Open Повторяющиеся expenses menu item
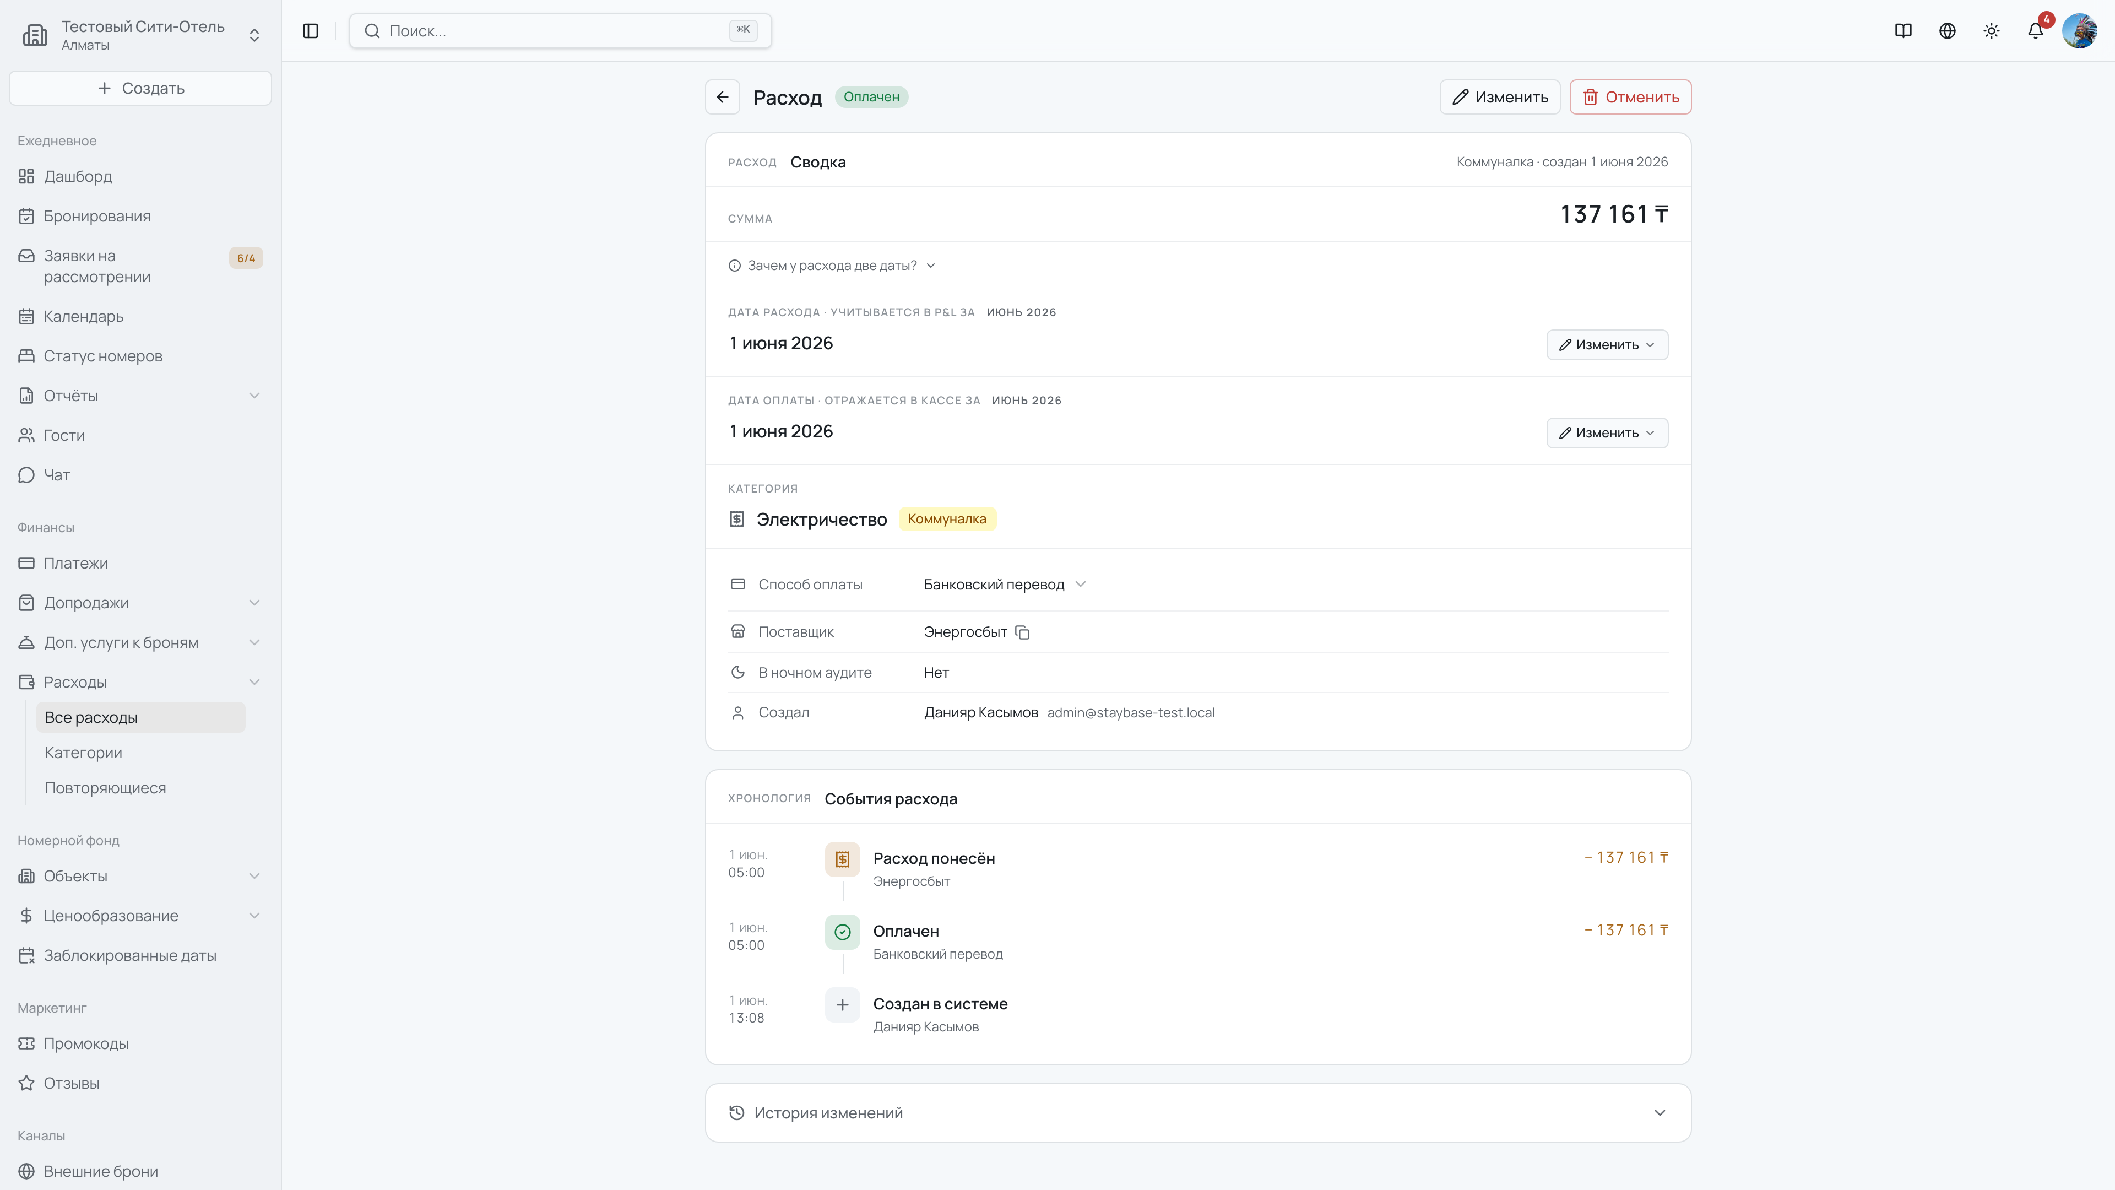The width and height of the screenshot is (2115, 1190). [x=105, y=788]
